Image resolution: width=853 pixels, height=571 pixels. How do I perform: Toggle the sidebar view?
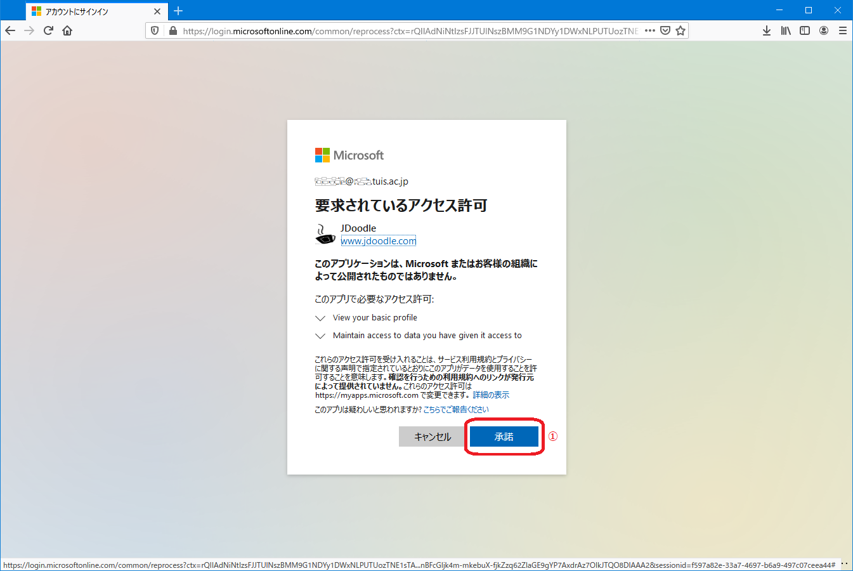coord(805,30)
